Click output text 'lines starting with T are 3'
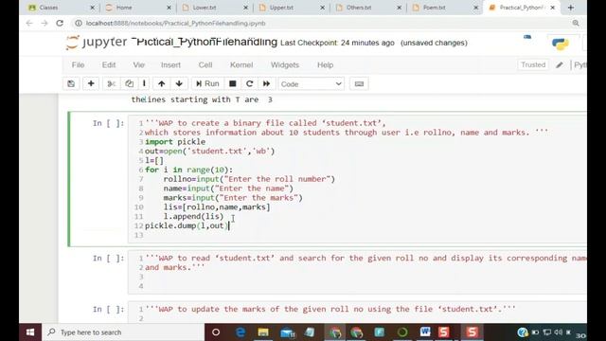 click(x=202, y=99)
